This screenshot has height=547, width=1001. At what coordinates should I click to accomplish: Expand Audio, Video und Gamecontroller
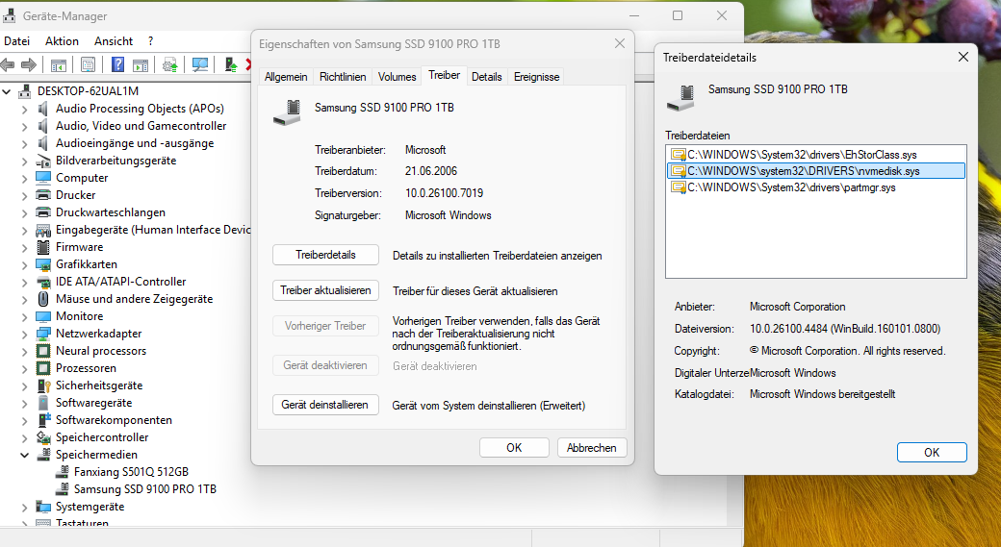[24, 126]
